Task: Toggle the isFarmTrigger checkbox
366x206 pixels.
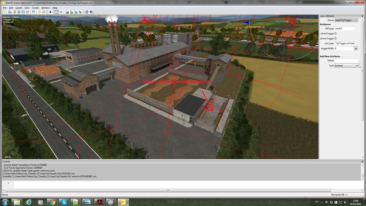Action: click(336, 38)
